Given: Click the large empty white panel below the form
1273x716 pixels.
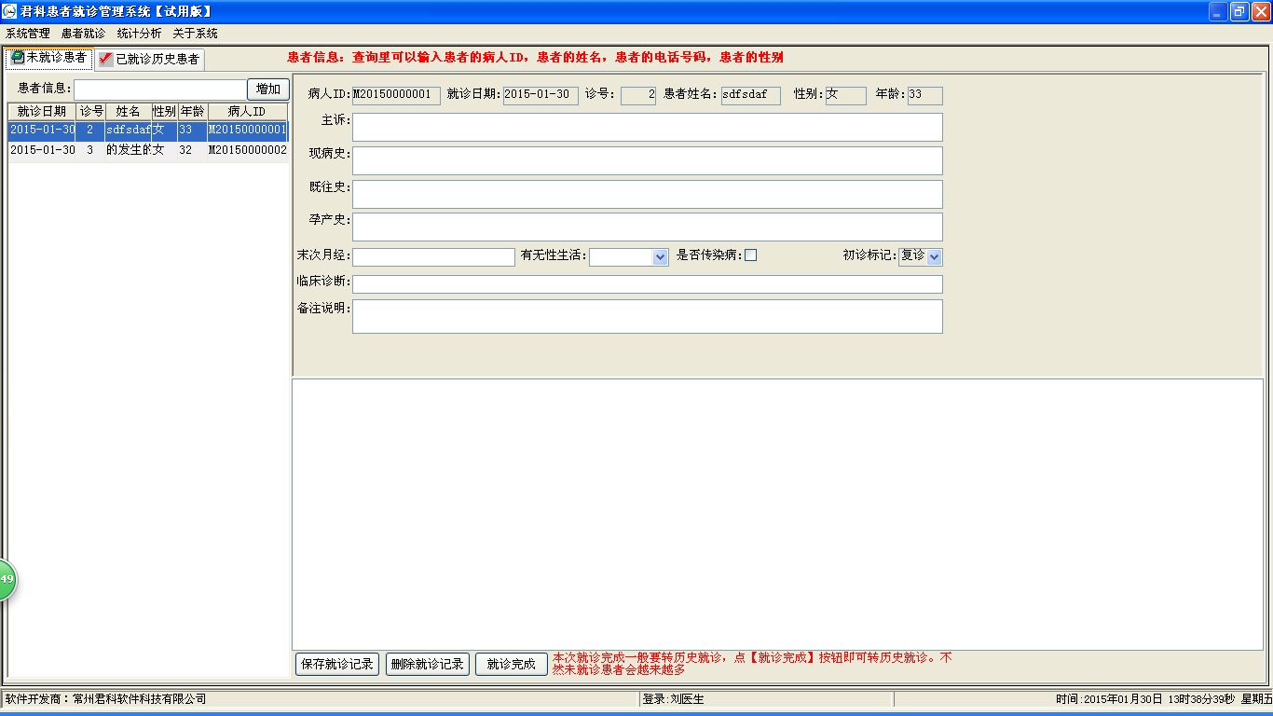Looking at the screenshot, I should tap(777, 514).
